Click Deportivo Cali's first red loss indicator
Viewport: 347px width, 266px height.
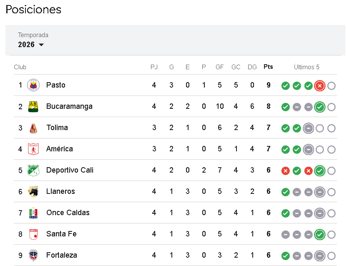pos(285,171)
